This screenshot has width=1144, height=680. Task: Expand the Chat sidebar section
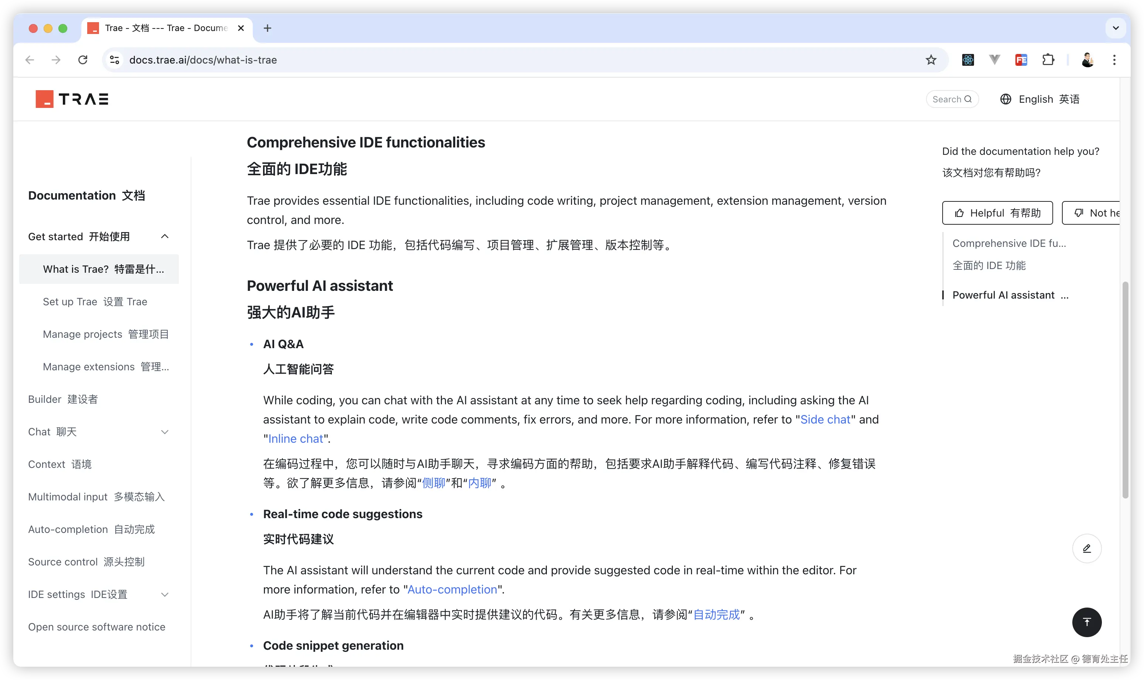pyautogui.click(x=164, y=432)
